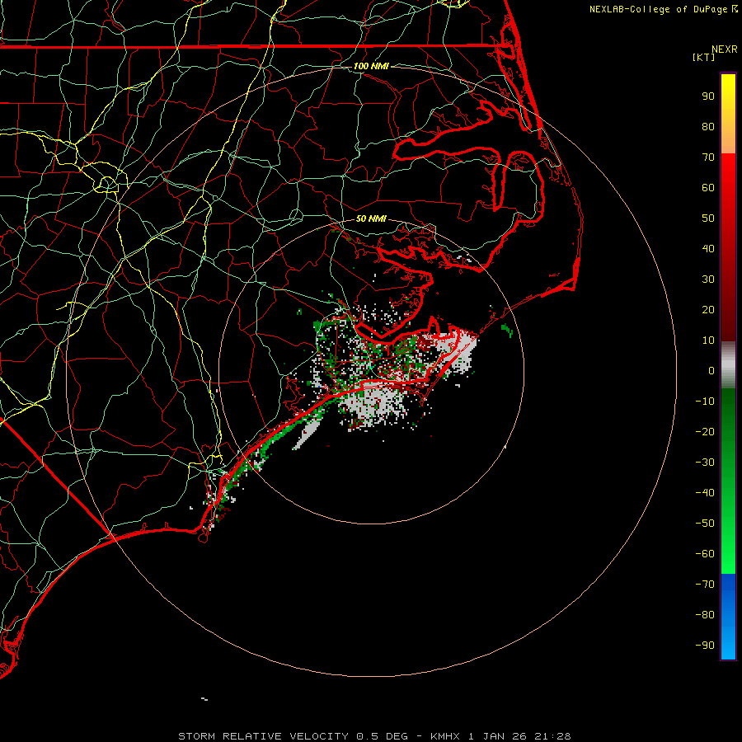Click the positive 30 value on the velocity scale
Screen dimensions: 742x742
708,279
